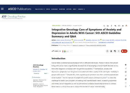Screen dimensions: 130x93
Task: Share article on Facebook
Action: 112,26
